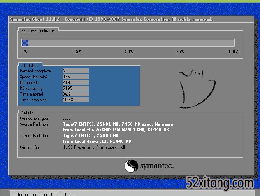260x196 pixels.
Task: Click the Speed (MB/min) label
Action: (x=34, y=77)
